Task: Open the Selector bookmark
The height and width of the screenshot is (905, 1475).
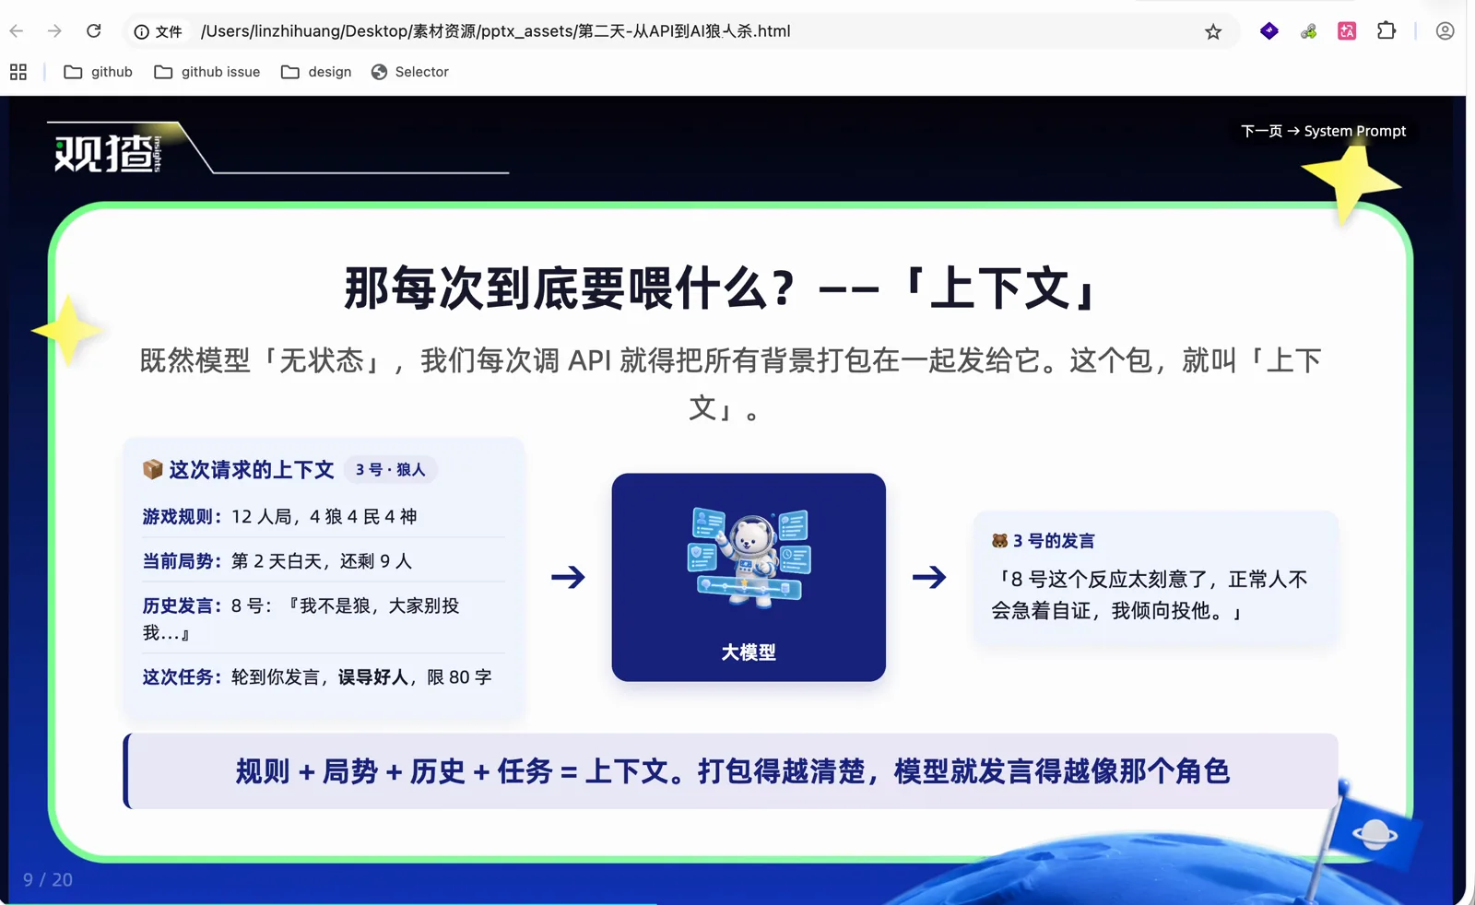Action: click(x=410, y=72)
